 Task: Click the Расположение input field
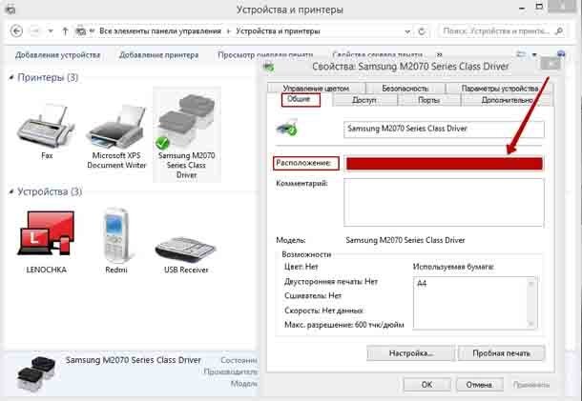(x=444, y=164)
